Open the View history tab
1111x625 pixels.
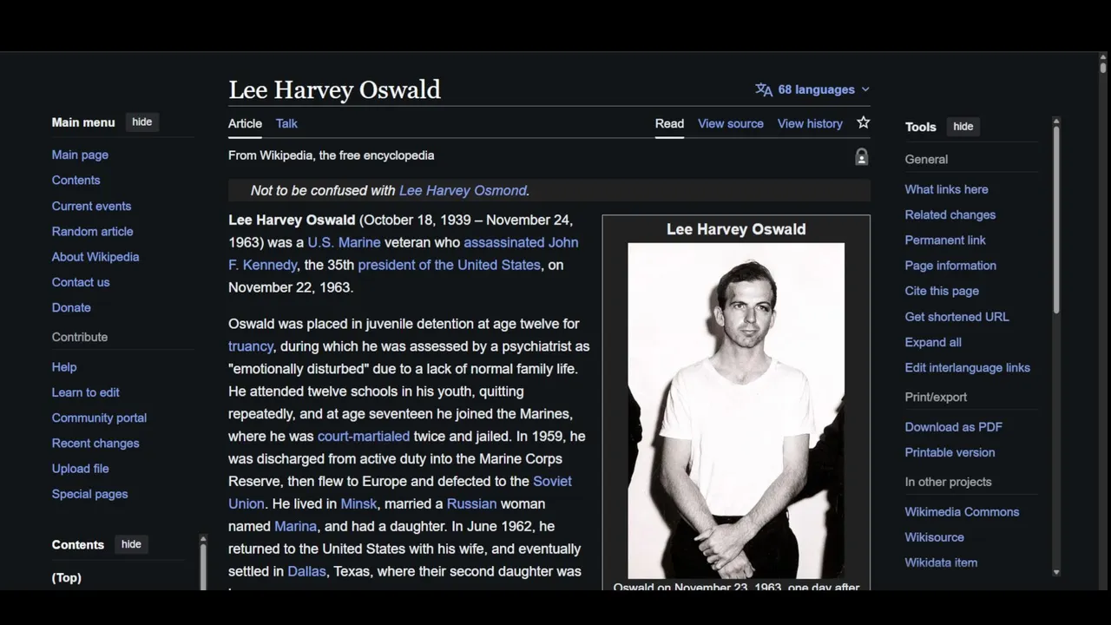[810, 123]
